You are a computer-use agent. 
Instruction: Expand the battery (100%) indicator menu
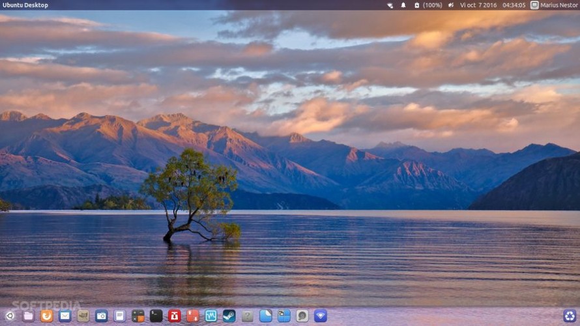point(428,5)
